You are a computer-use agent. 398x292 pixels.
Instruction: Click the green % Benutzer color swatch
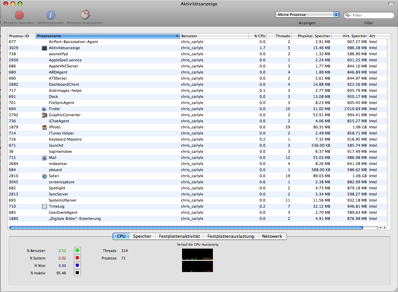click(77, 251)
